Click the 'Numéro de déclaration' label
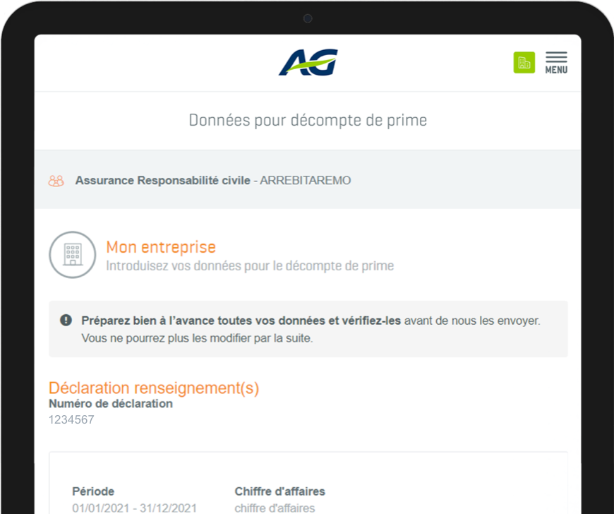 [110, 404]
